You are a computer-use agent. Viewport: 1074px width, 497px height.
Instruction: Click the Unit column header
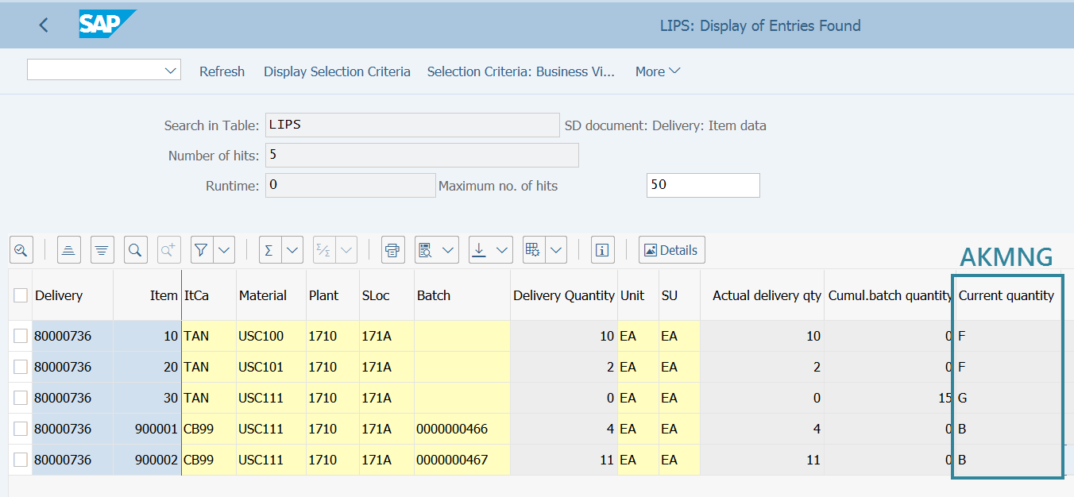point(638,295)
